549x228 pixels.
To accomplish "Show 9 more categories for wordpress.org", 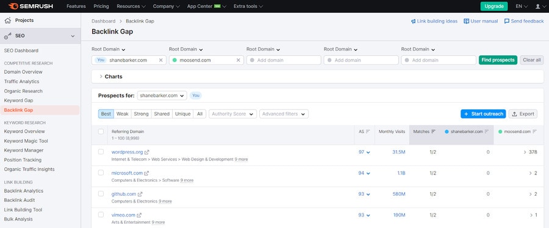I will click(241, 159).
